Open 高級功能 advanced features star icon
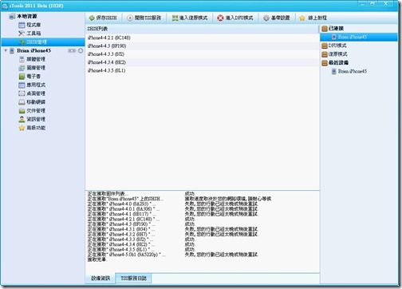Image resolution: width=402 pixels, height=289 pixels. tap(22, 128)
